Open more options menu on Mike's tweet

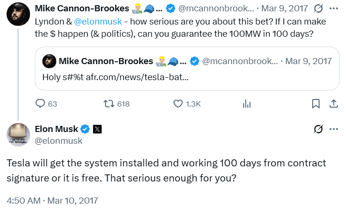pyautogui.click(x=333, y=8)
